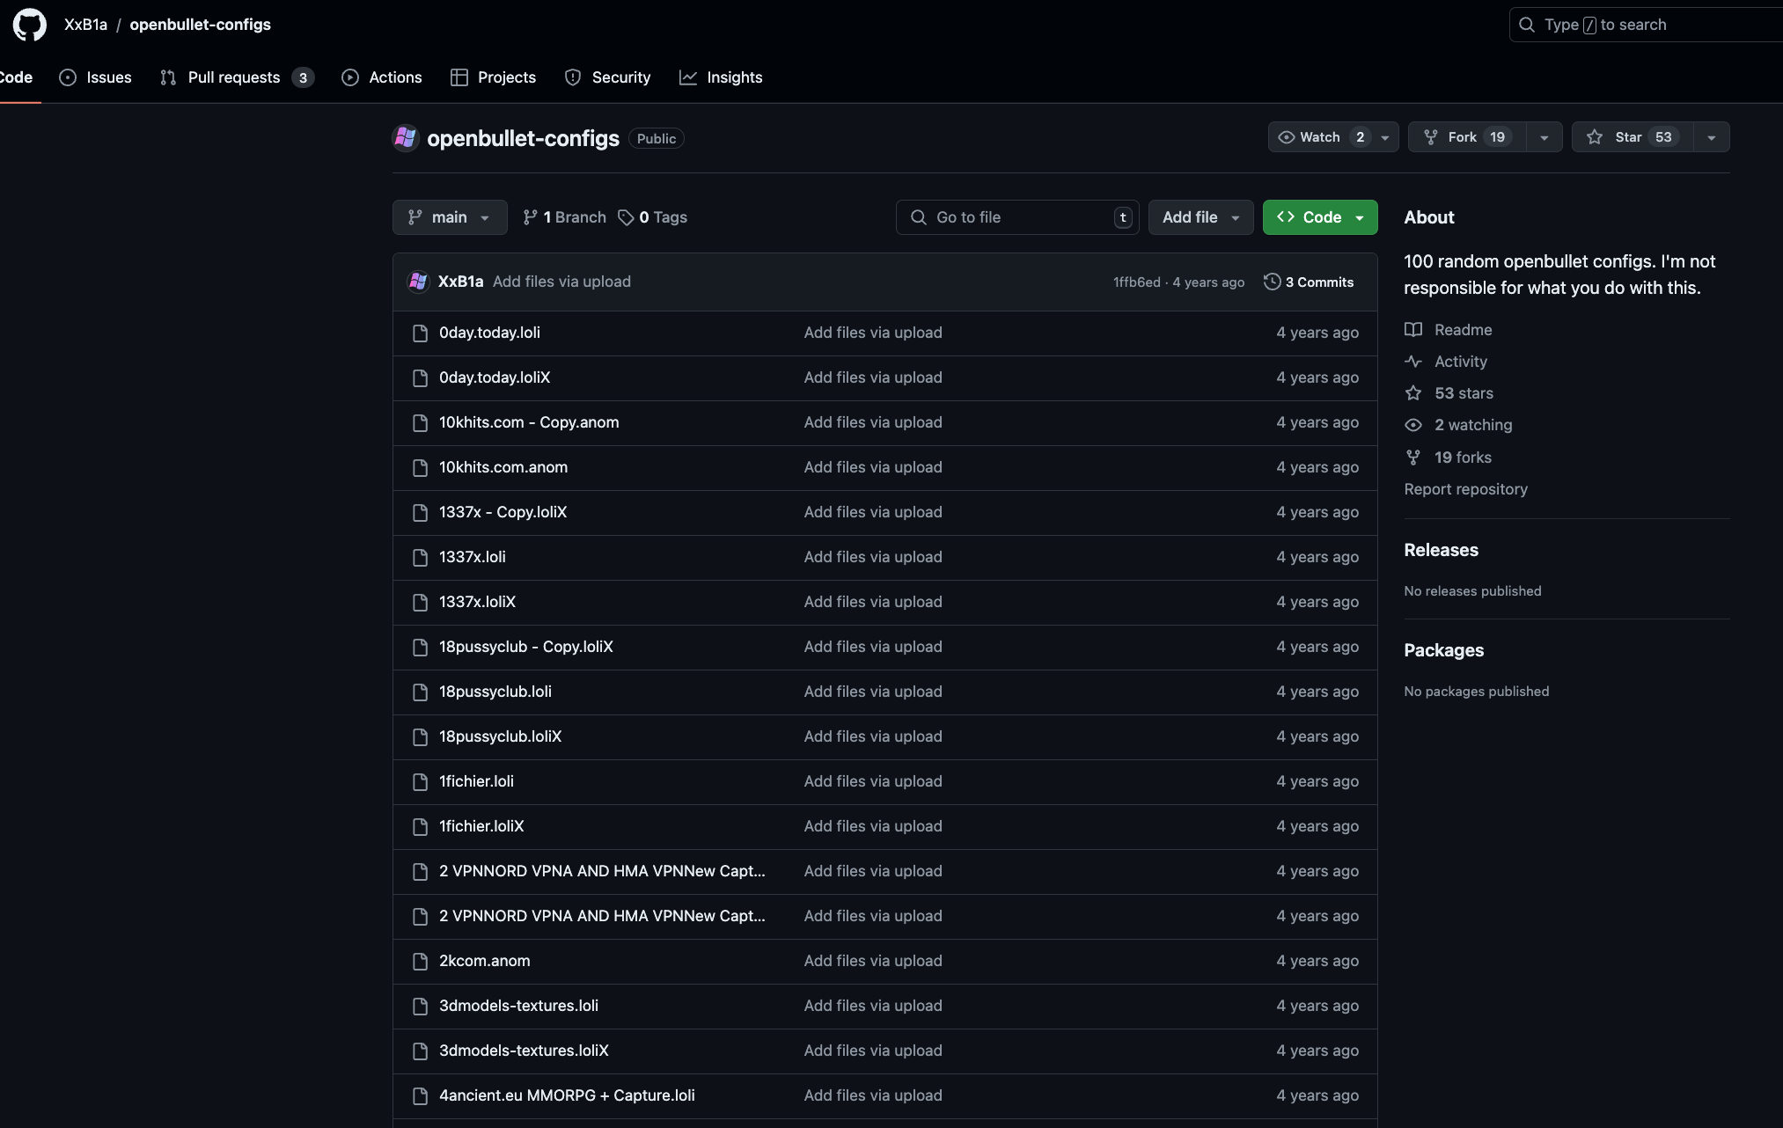Click file icon beside 10khits.com.anom

[421, 467]
